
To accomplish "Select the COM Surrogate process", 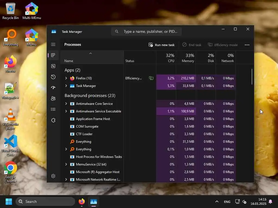I will point(148,126).
